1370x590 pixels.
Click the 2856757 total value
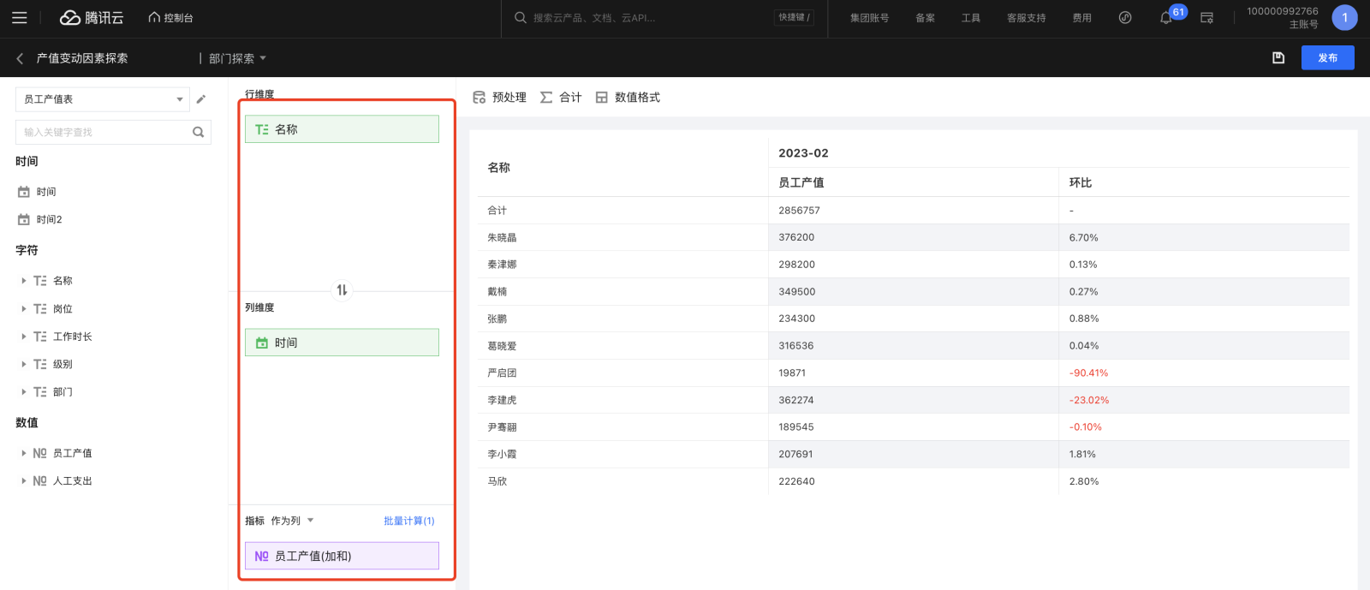pos(799,210)
